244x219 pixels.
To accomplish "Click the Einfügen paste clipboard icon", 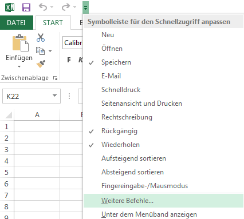I will 20,43.
